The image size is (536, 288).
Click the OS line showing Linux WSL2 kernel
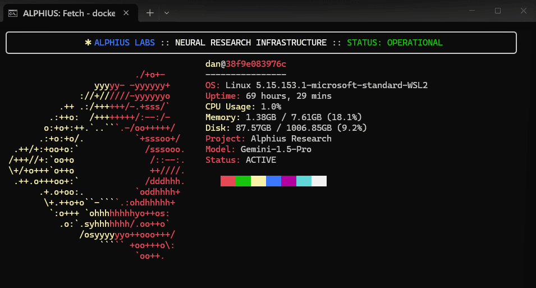tap(317, 85)
